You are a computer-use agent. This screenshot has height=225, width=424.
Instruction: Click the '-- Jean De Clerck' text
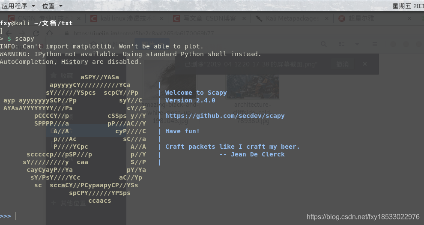pos(252,154)
